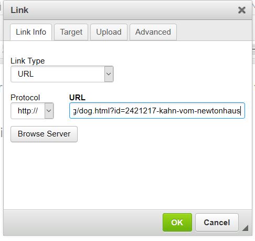255x241 pixels.
Task: Click the resize grip icon in the dialog corner
Action: [245, 228]
